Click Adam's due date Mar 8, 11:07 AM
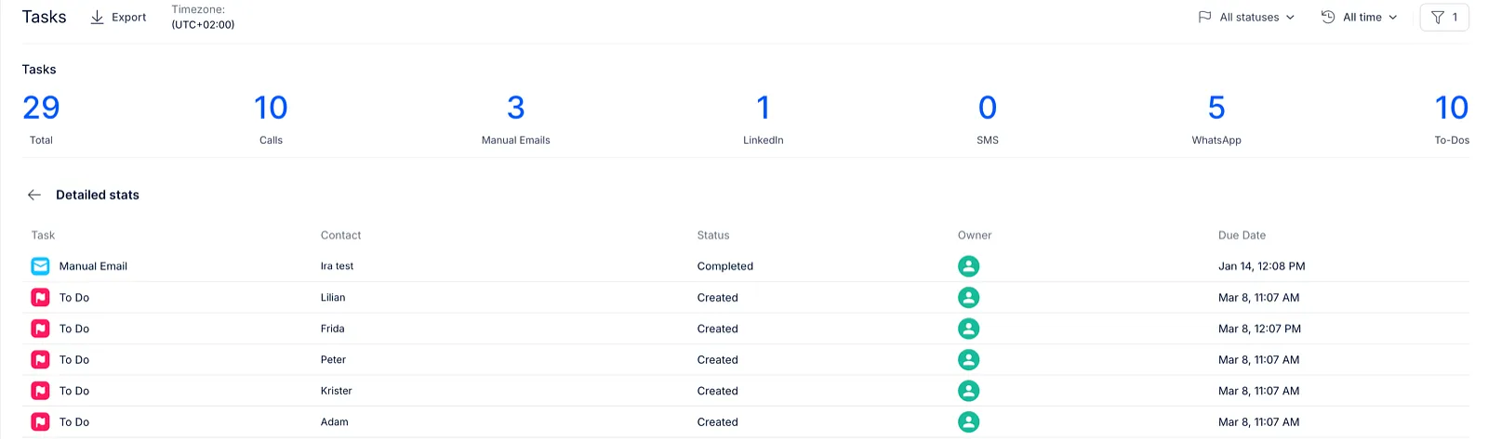 pos(1258,422)
